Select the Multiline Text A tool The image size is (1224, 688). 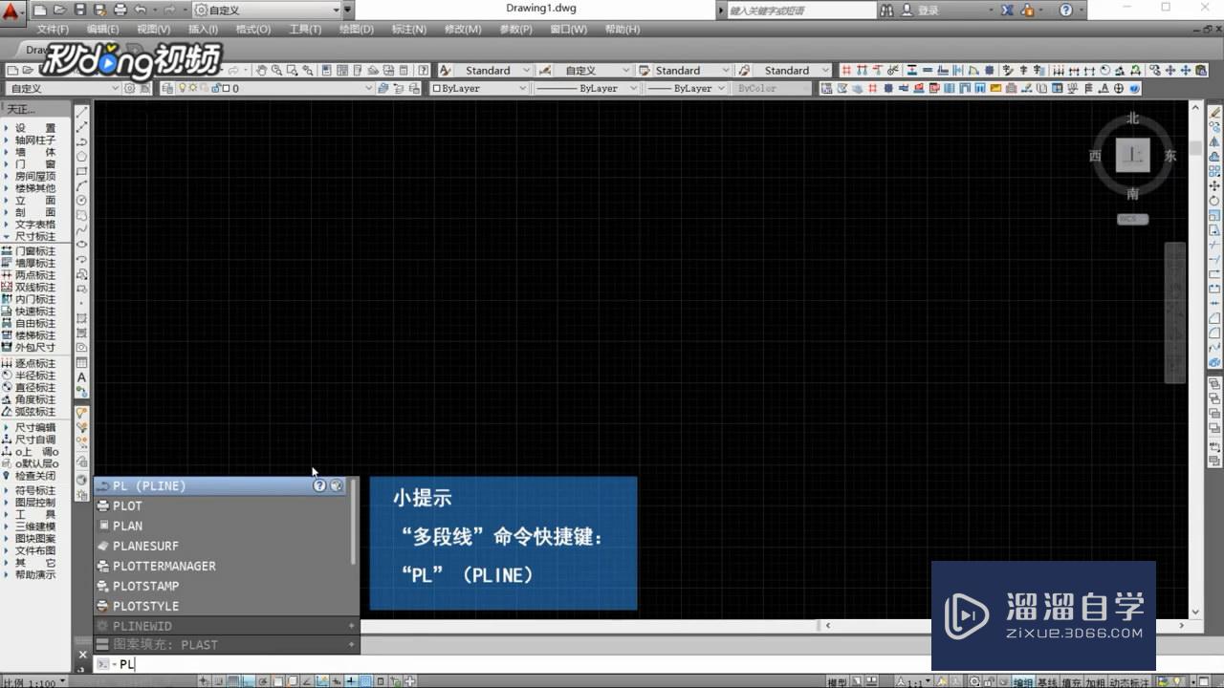(82, 377)
